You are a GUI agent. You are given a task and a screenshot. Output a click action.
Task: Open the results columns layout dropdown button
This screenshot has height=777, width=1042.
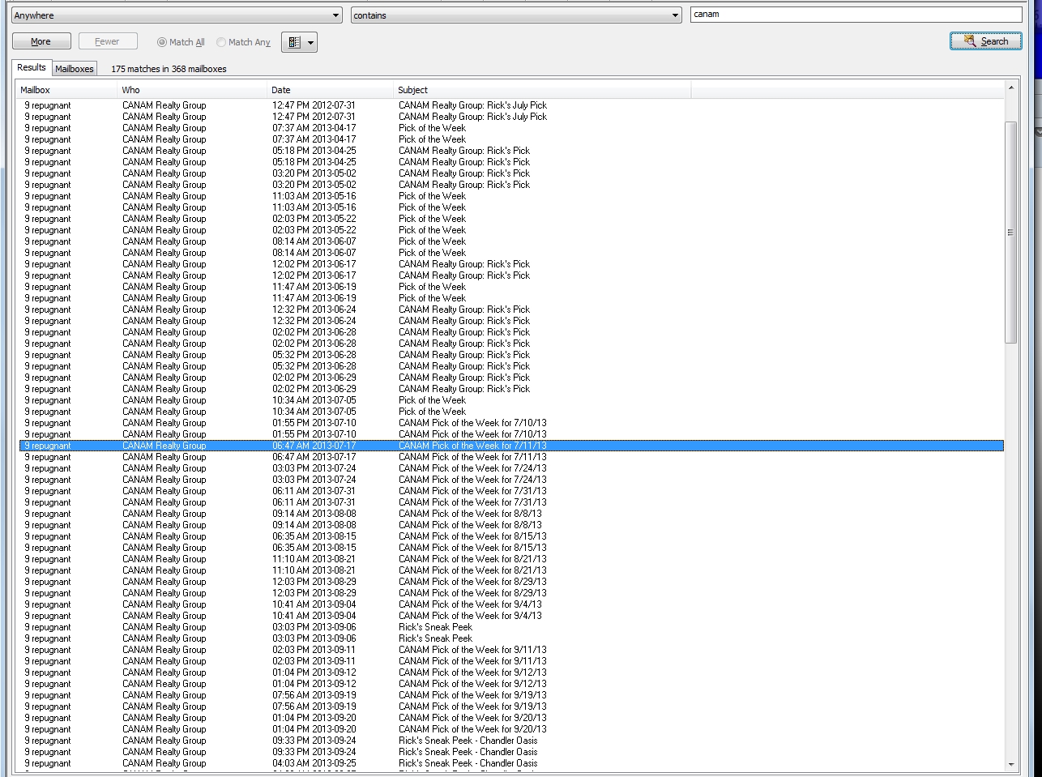[x=299, y=42]
